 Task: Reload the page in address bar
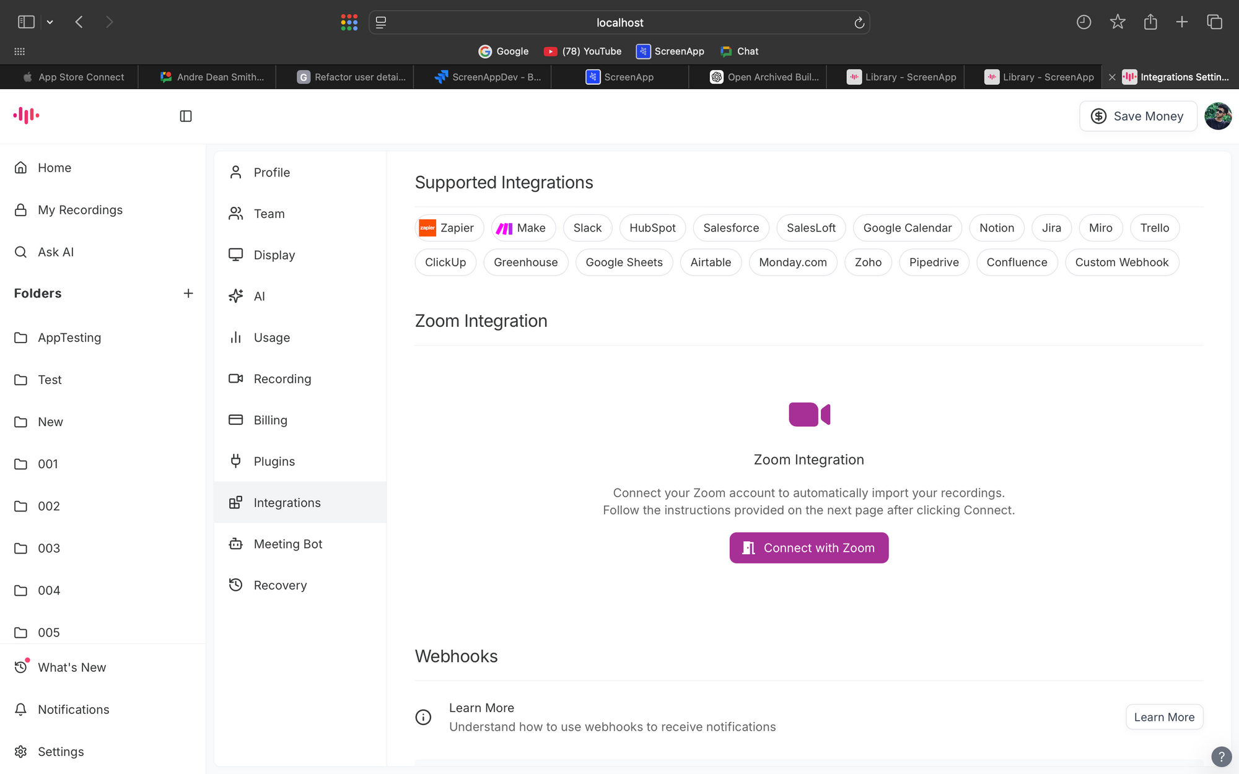pos(859,23)
